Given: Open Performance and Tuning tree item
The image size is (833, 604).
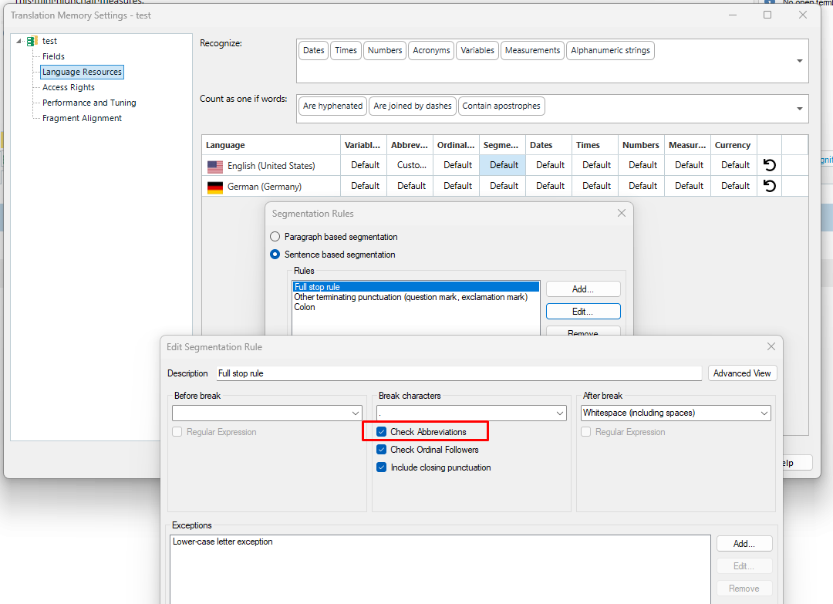Looking at the screenshot, I should [89, 103].
